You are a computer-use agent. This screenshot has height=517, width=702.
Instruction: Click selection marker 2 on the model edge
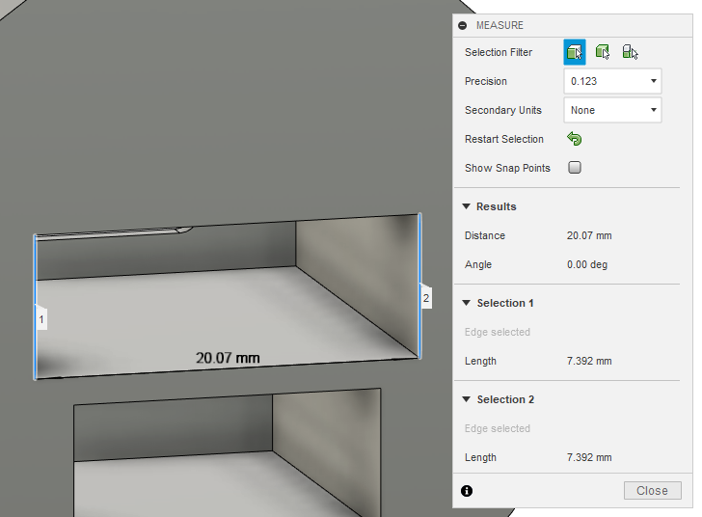coord(426,298)
